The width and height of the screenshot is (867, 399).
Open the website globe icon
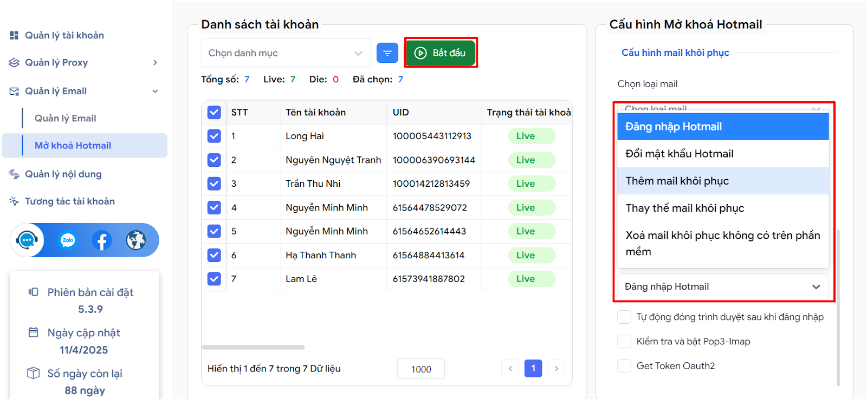pos(136,240)
